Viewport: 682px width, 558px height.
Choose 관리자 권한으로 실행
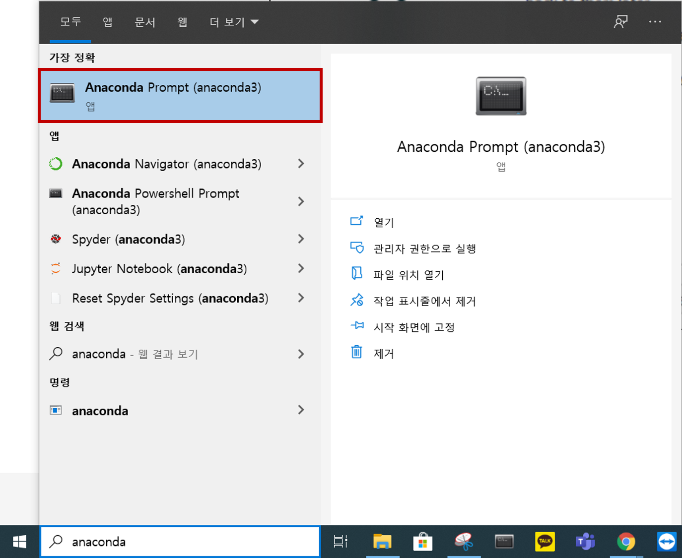[x=425, y=248]
